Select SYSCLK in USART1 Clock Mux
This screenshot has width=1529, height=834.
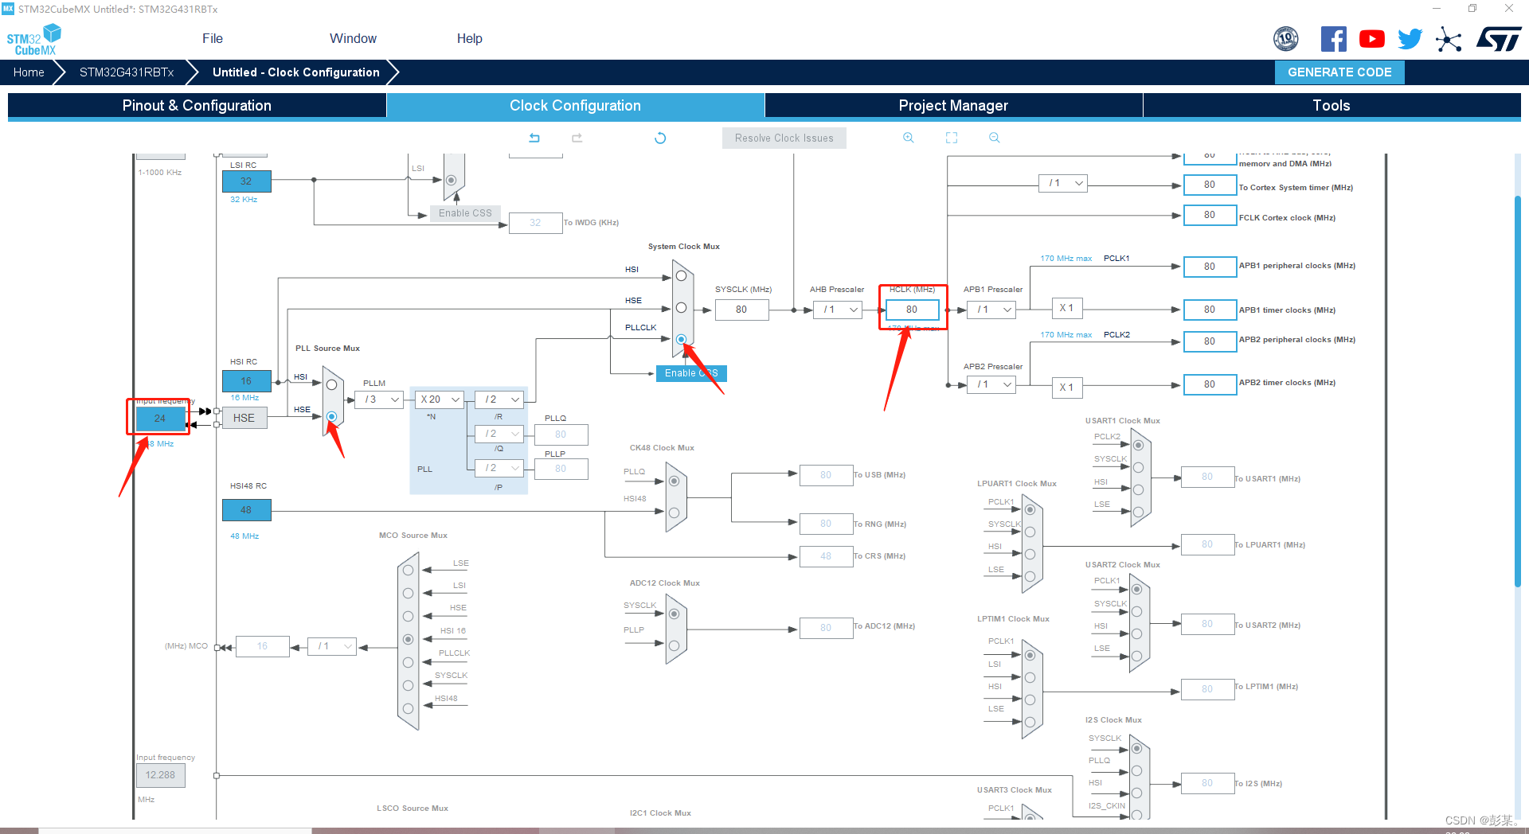[1138, 468]
